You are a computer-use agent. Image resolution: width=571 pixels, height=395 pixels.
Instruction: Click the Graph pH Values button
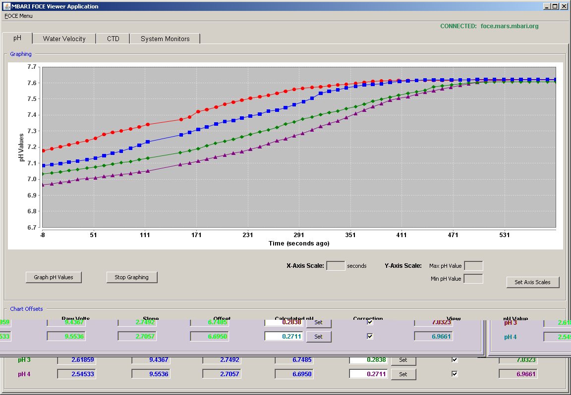pyautogui.click(x=54, y=277)
